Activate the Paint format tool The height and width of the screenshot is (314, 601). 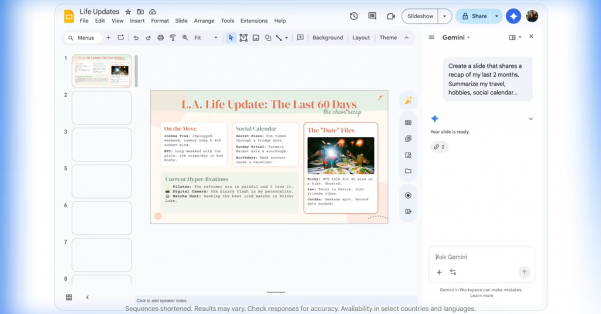(173, 37)
